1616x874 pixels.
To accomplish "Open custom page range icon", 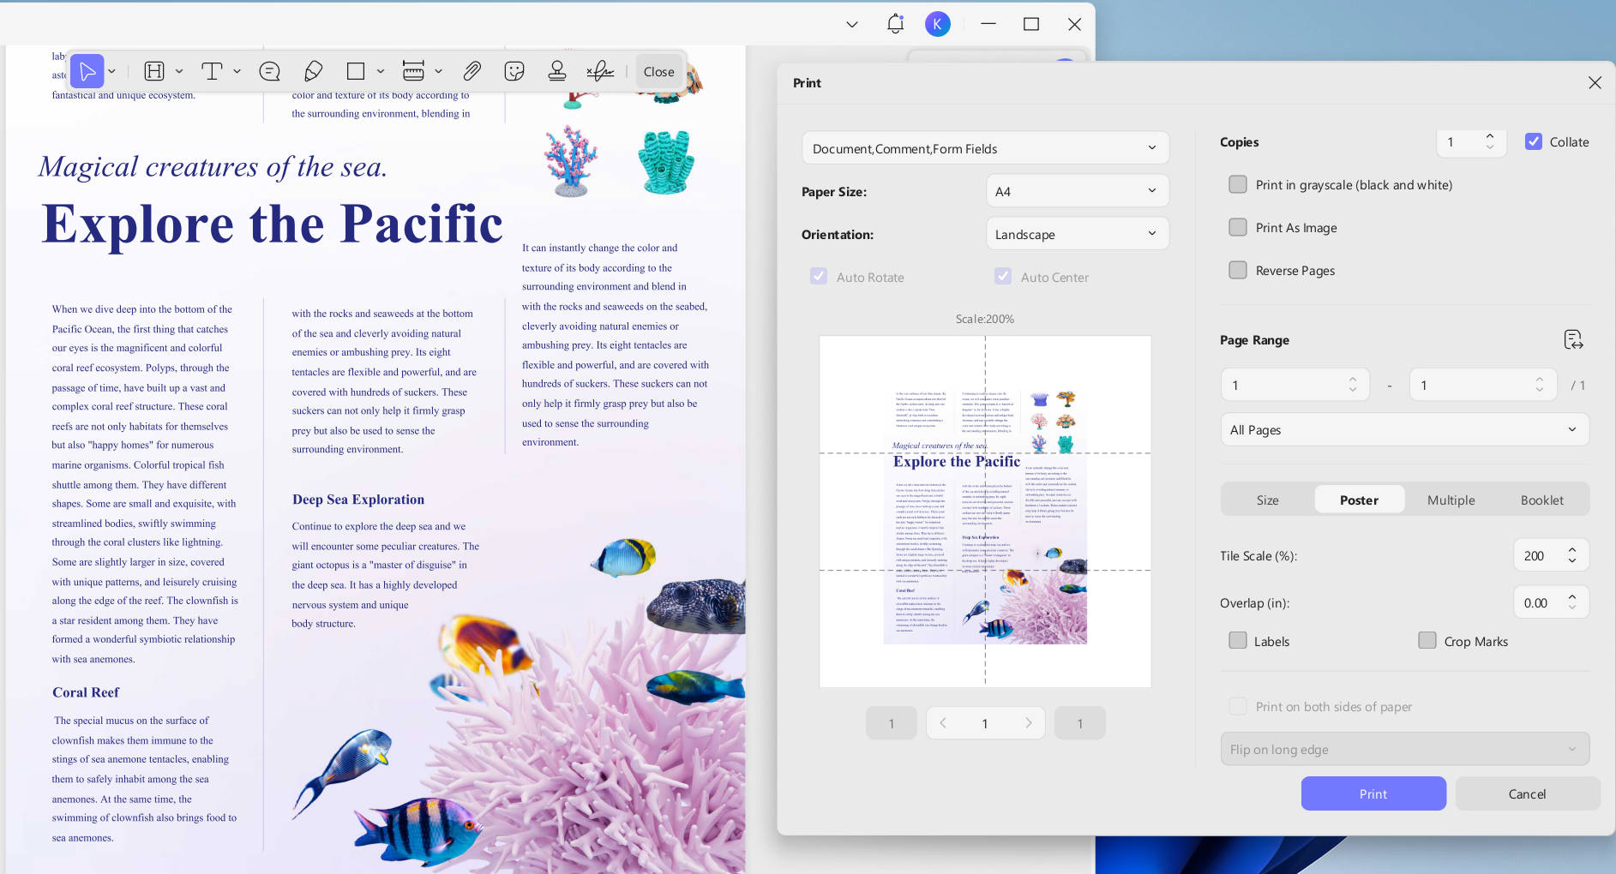I will point(1573,339).
